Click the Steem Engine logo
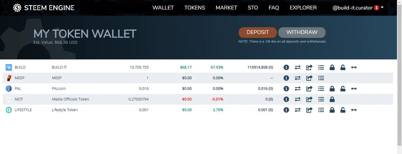Viewport: 402px width, 154px height. click(x=44, y=8)
